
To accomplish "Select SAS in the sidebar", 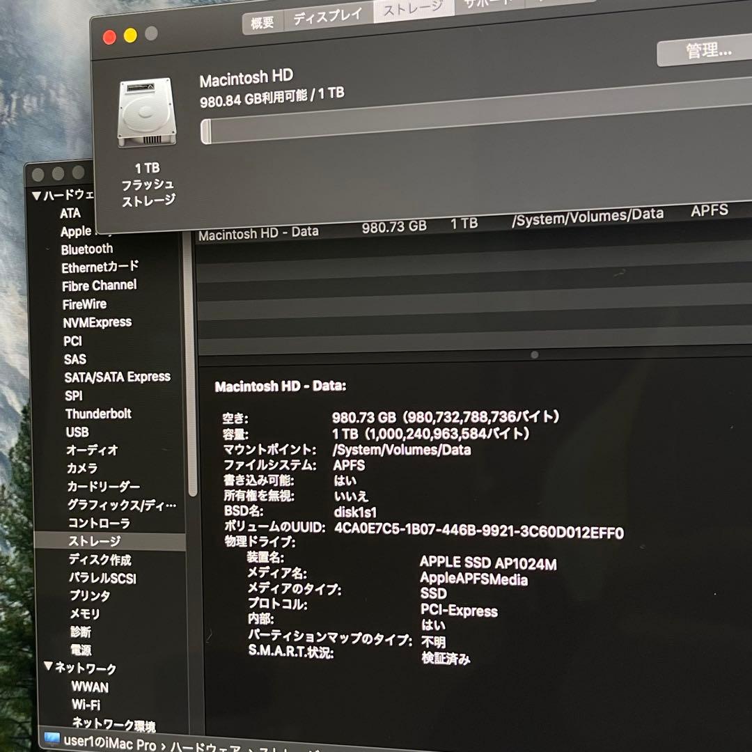I will [x=75, y=359].
